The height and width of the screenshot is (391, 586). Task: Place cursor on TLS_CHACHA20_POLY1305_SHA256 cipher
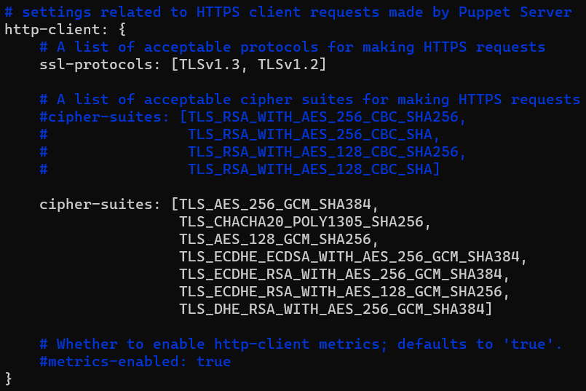[x=301, y=221]
